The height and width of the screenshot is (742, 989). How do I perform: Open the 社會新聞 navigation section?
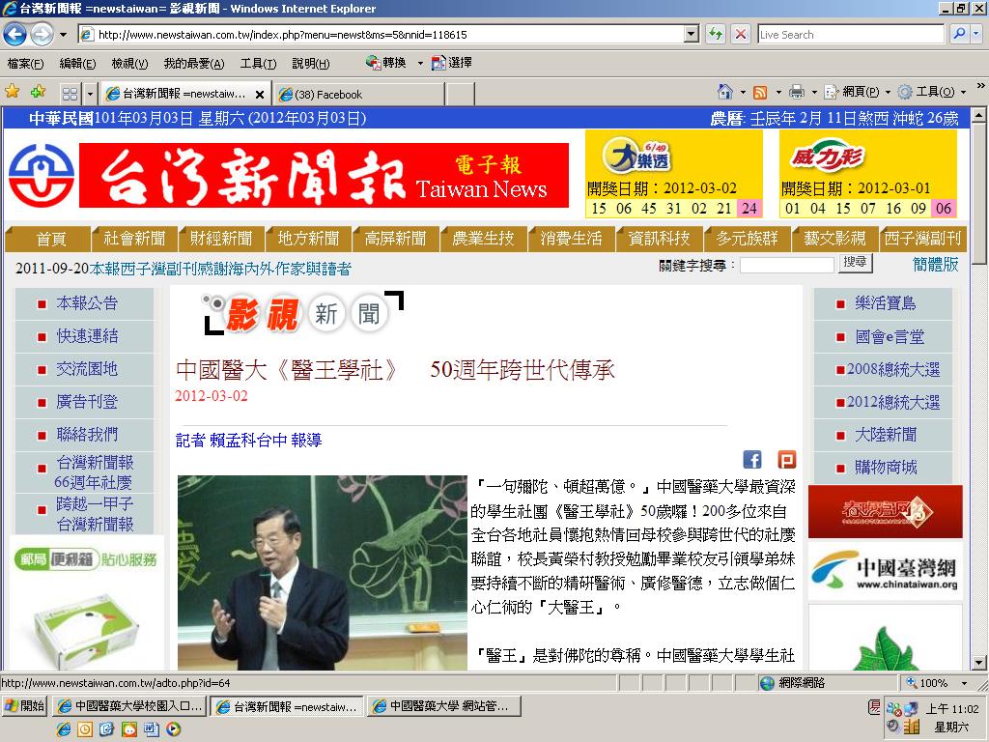[x=134, y=239]
